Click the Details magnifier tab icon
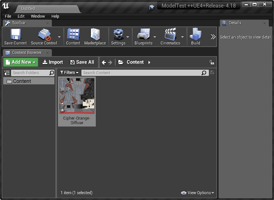Screen dimensions: 274x200 (224, 23)
